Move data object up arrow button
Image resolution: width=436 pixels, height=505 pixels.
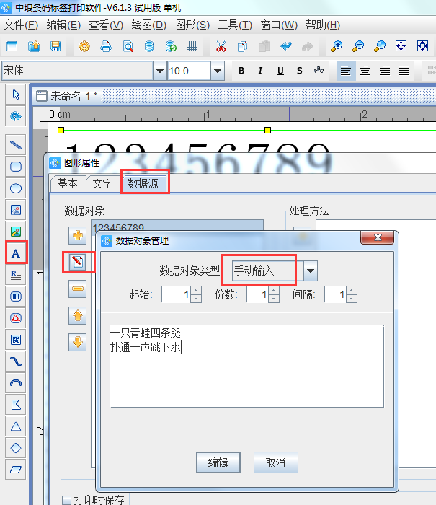(78, 315)
